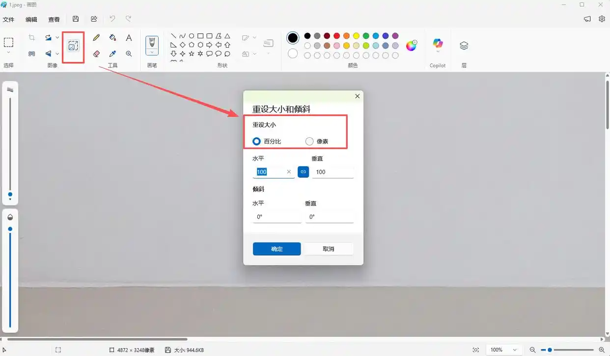Open the 文件 menu
The height and width of the screenshot is (356, 610).
tap(8, 19)
